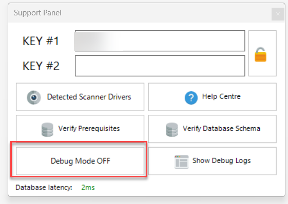Image resolution: width=288 pixels, height=204 pixels.
Task: Click the database icon beside Verify Database Schema
Action: pyautogui.click(x=172, y=130)
